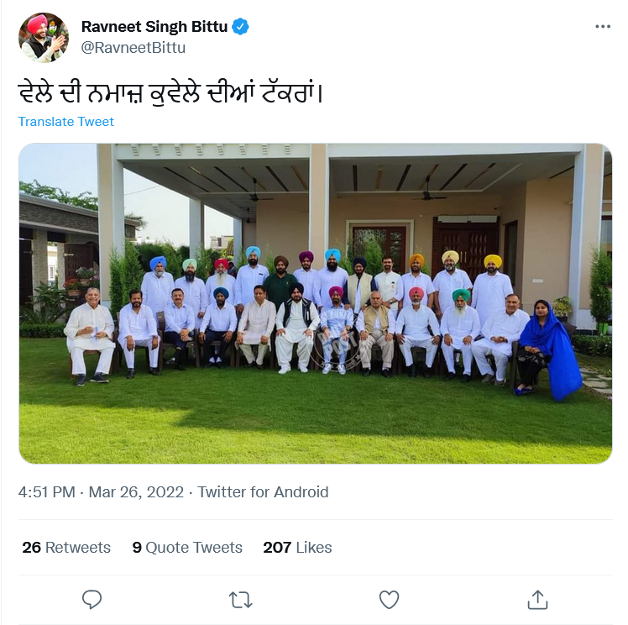Image resolution: width=628 pixels, height=625 pixels.
Task: Click the Punjabi tweet text
Action: [170, 93]
